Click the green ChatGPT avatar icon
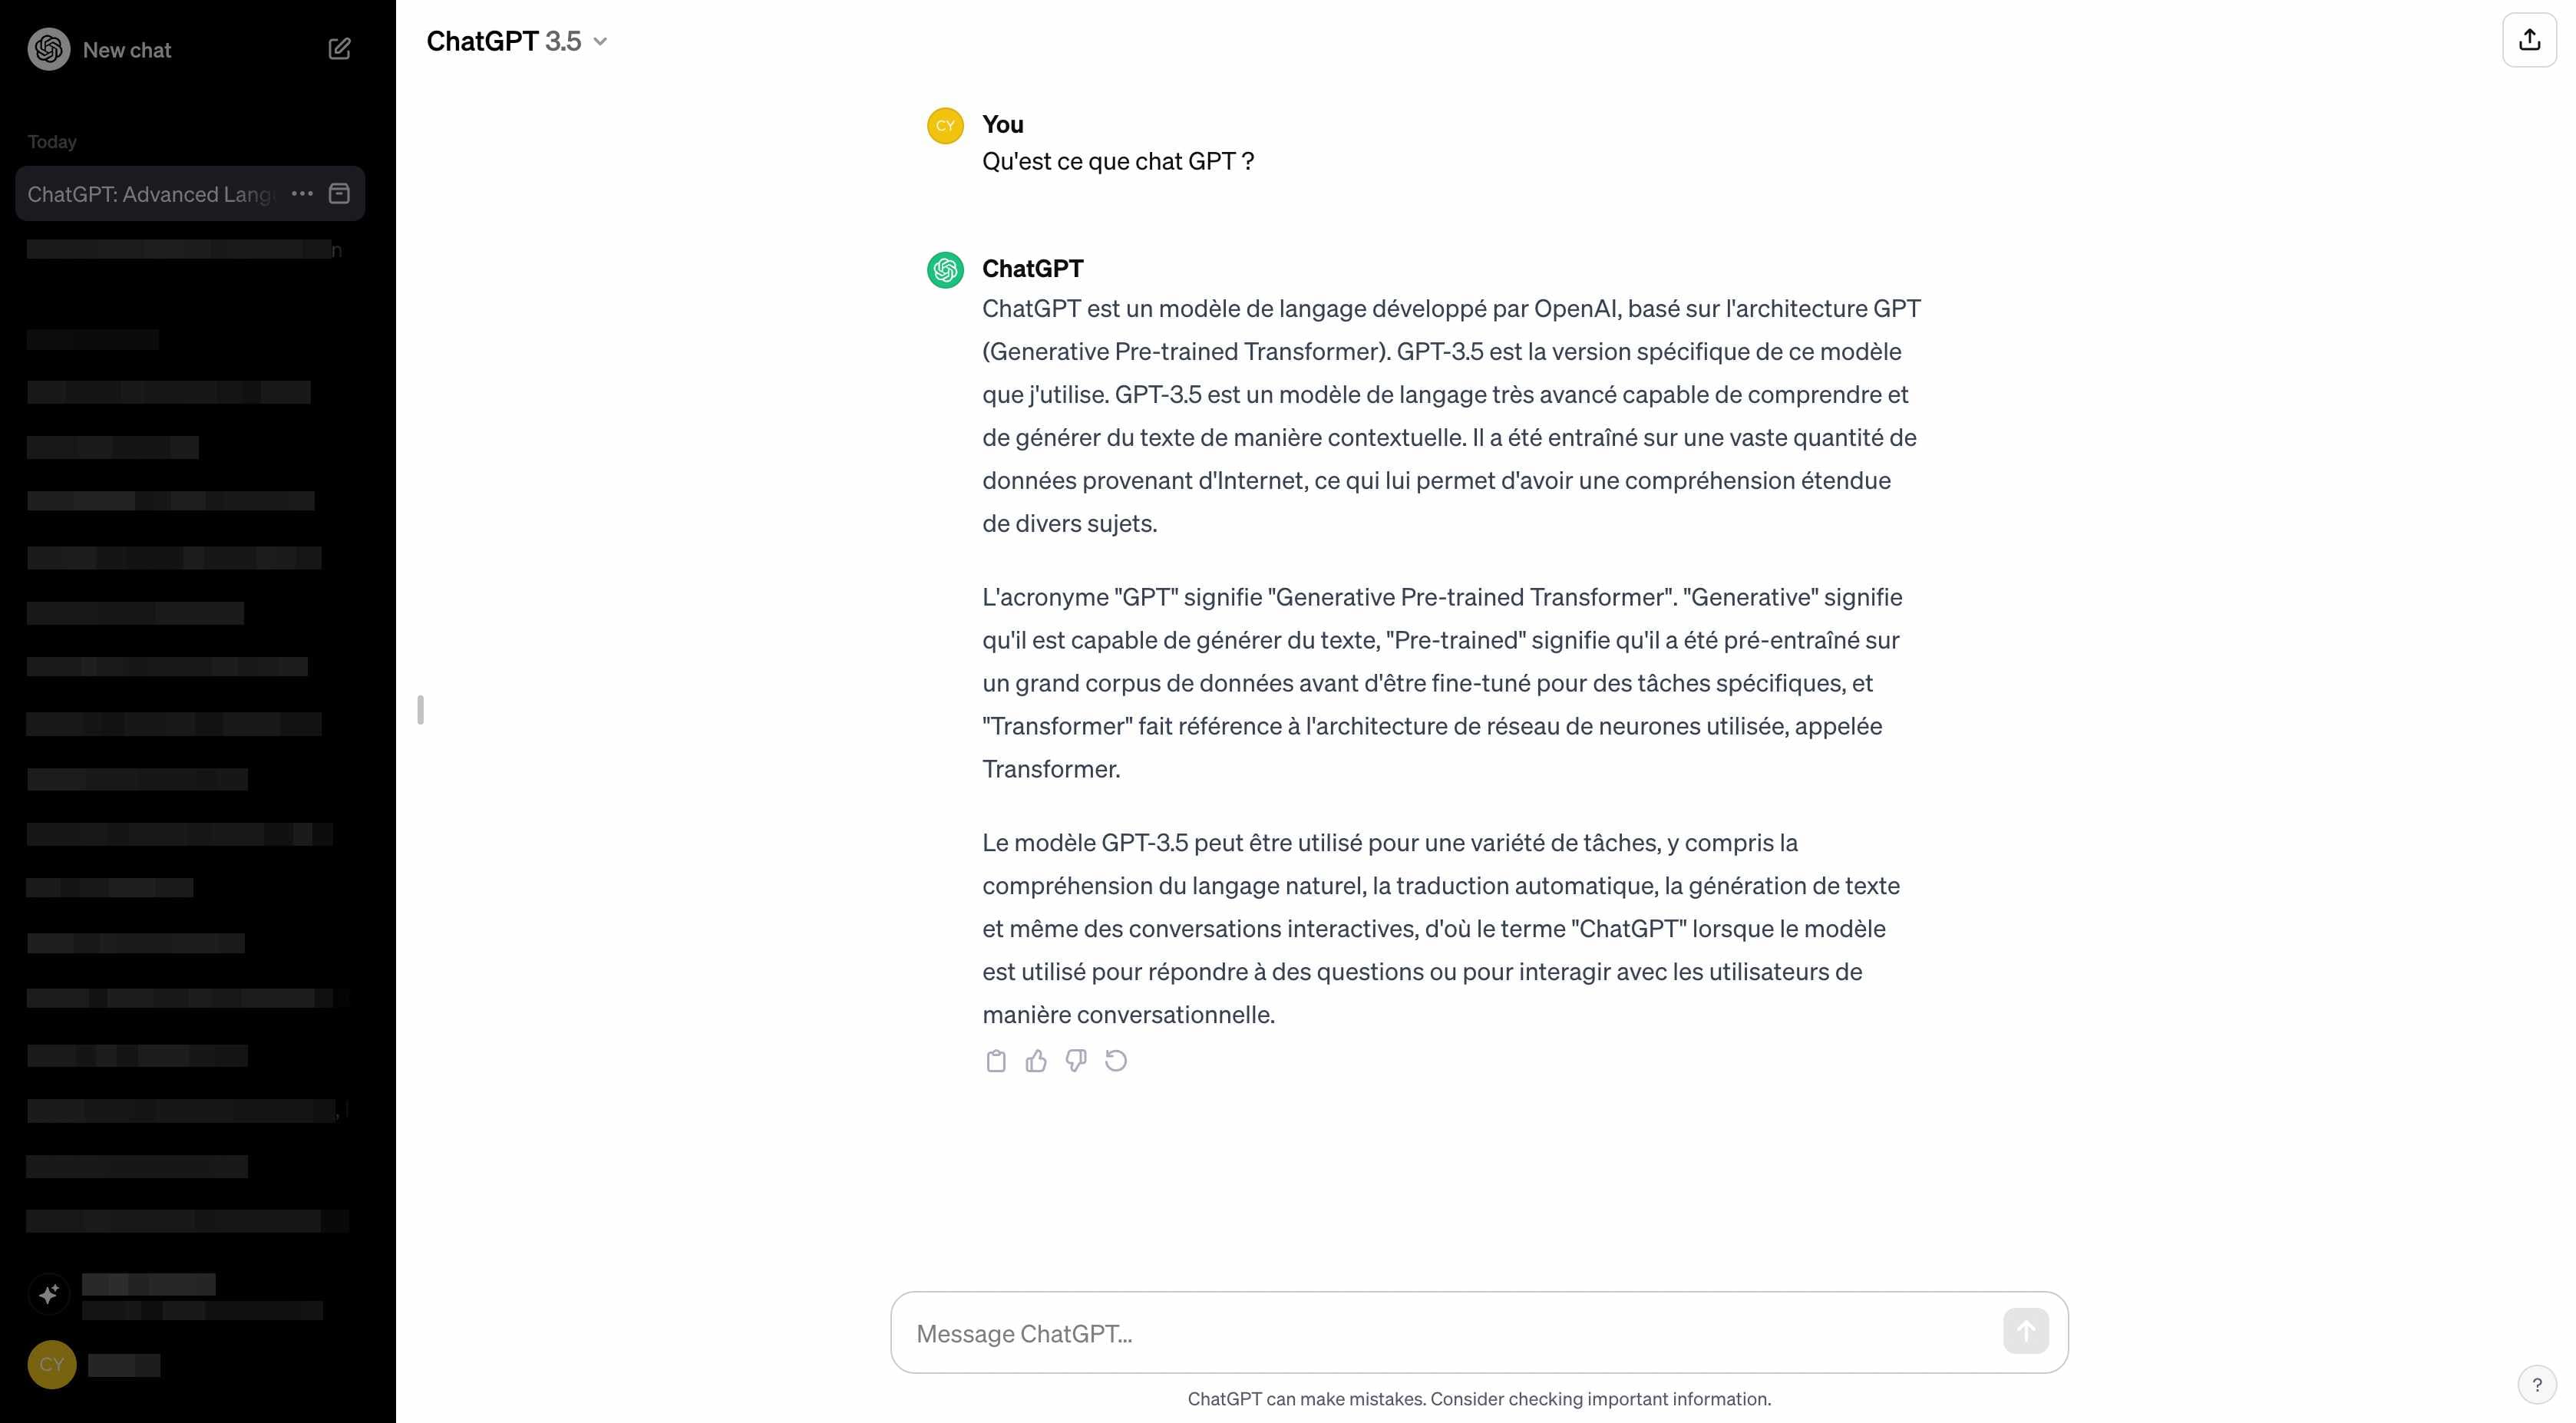 click(x=945, y=270)
